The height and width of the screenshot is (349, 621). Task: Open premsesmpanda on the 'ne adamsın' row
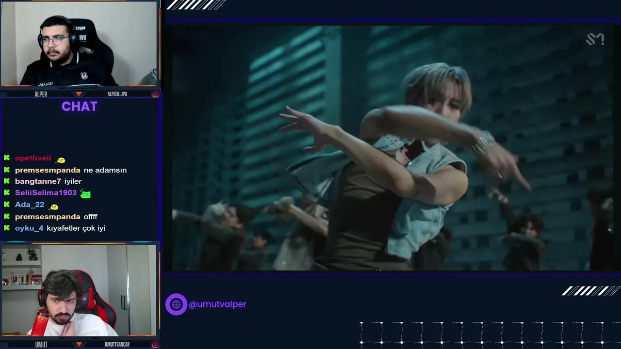(x=48, y=170)
